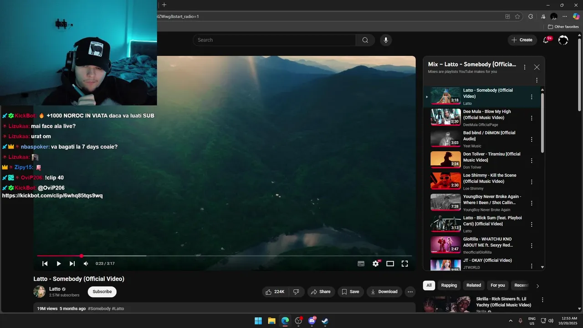Click the YouTube search magnifier button

point(365,40)
